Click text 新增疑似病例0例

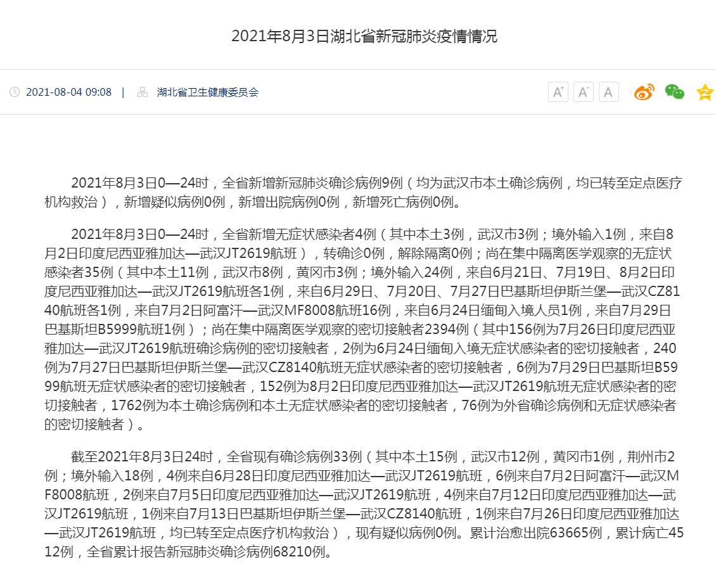[174, 202]
